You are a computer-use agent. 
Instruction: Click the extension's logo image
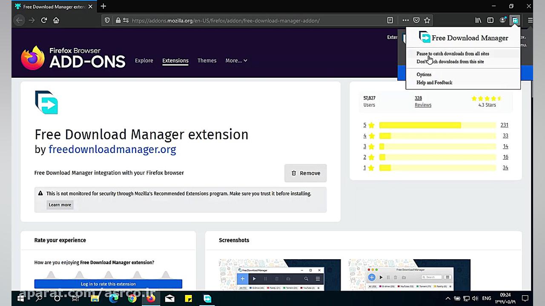[x=46, y=102]
